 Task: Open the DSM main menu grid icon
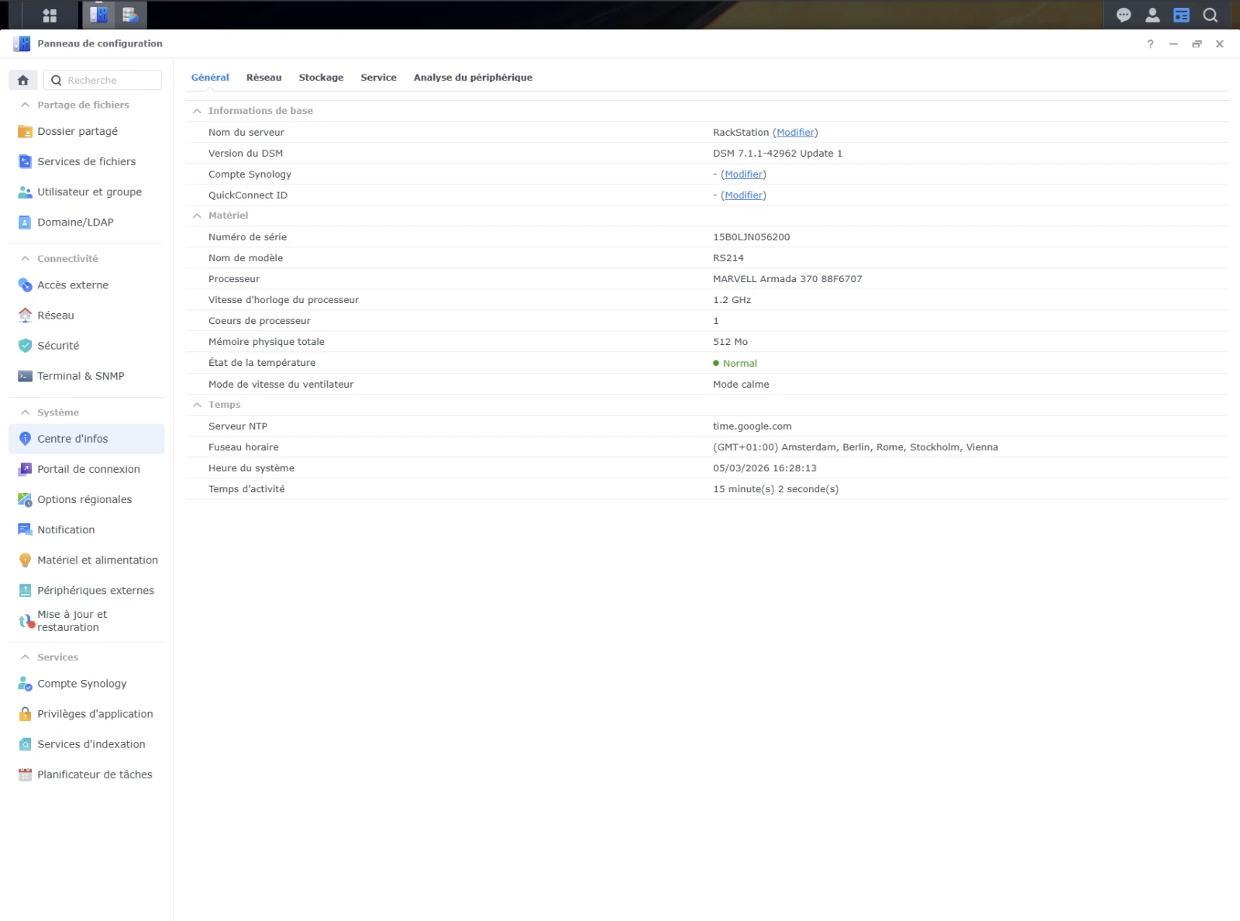pos(50,15)
